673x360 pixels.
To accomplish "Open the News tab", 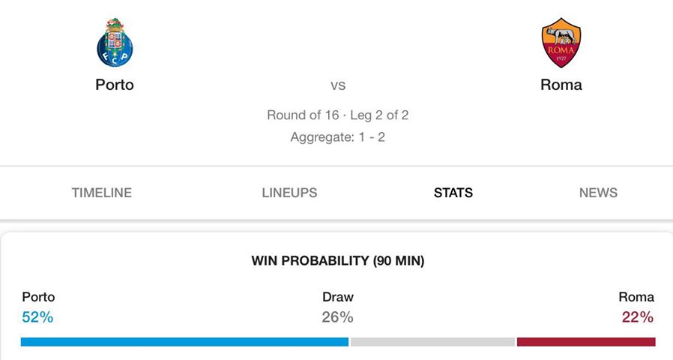I will point(598,193).
